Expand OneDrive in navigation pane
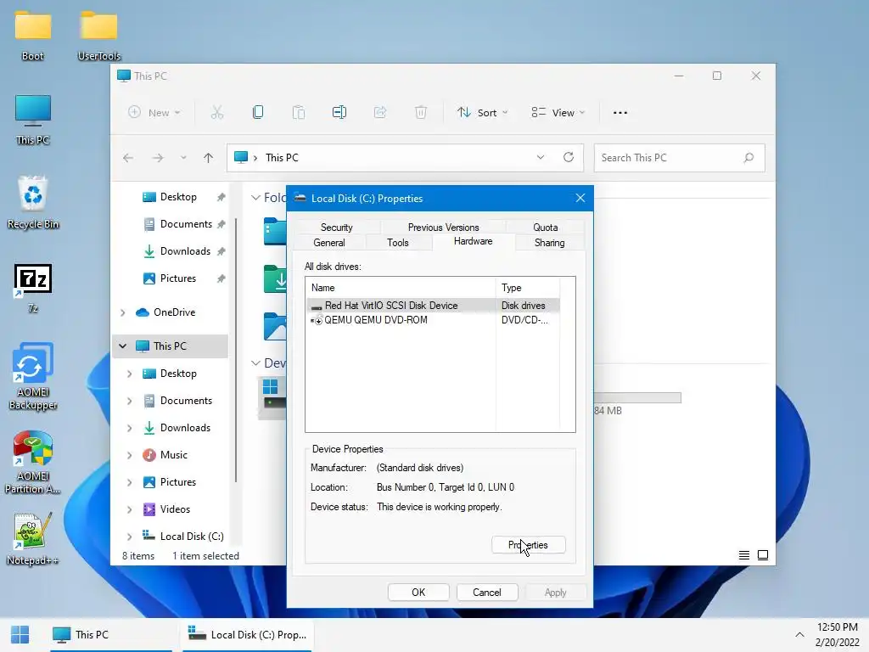 point(122,312)
